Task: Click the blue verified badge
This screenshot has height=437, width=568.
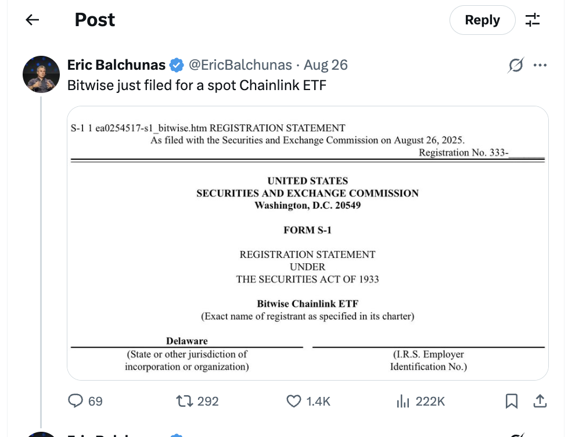Action: click(x=177, y=65)
